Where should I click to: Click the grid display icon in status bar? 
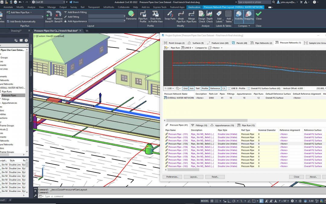tap(212, 201)
